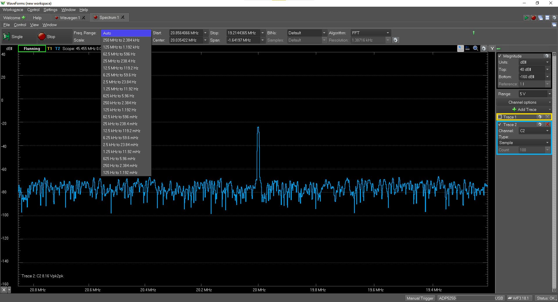Toggle the T2 trace label
The width and height of the screenshot is (558, 302).
click(x=58, y=48)
